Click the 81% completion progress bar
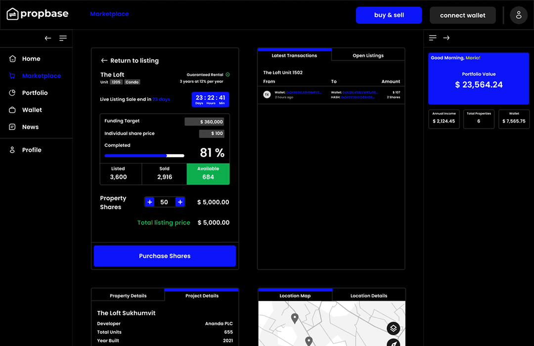534x346 pixels. [x=144, y=155]
